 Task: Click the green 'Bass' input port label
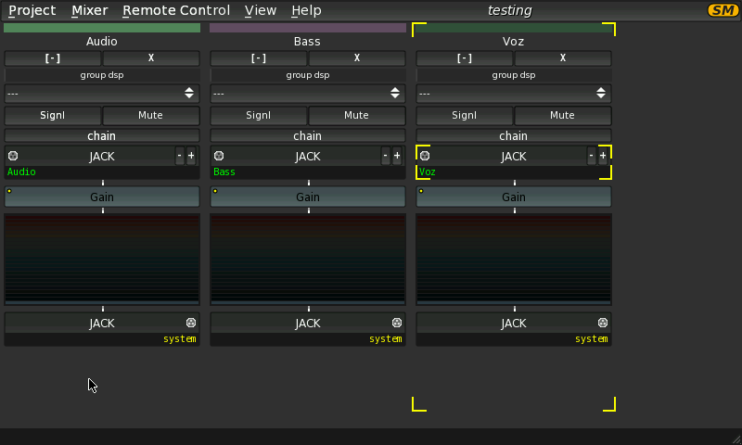point(224,172)
